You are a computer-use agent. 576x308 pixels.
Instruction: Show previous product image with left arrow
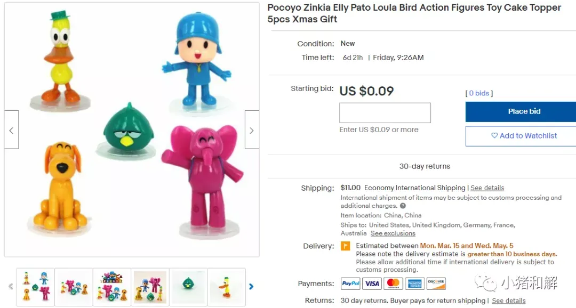[x=11, y=129]
